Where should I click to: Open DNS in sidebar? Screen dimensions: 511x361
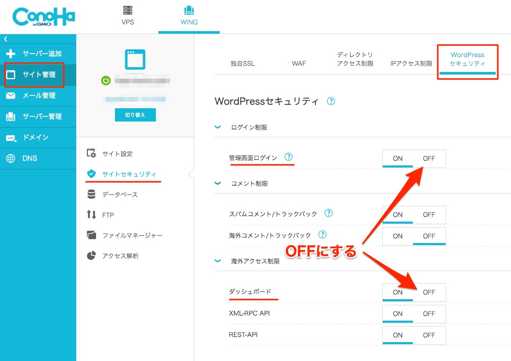click(x=38, y=158)
